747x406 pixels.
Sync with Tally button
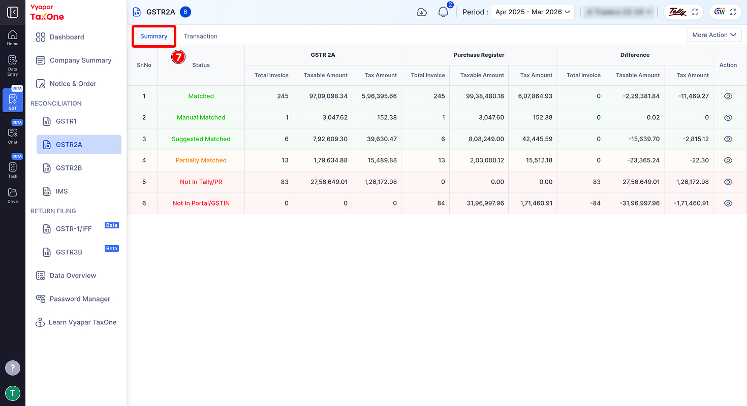coord(683,12)
